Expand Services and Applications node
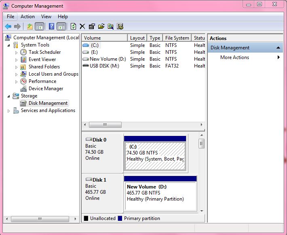The height and width of the screenshot is (235, 287). click(x=9, y=110)
